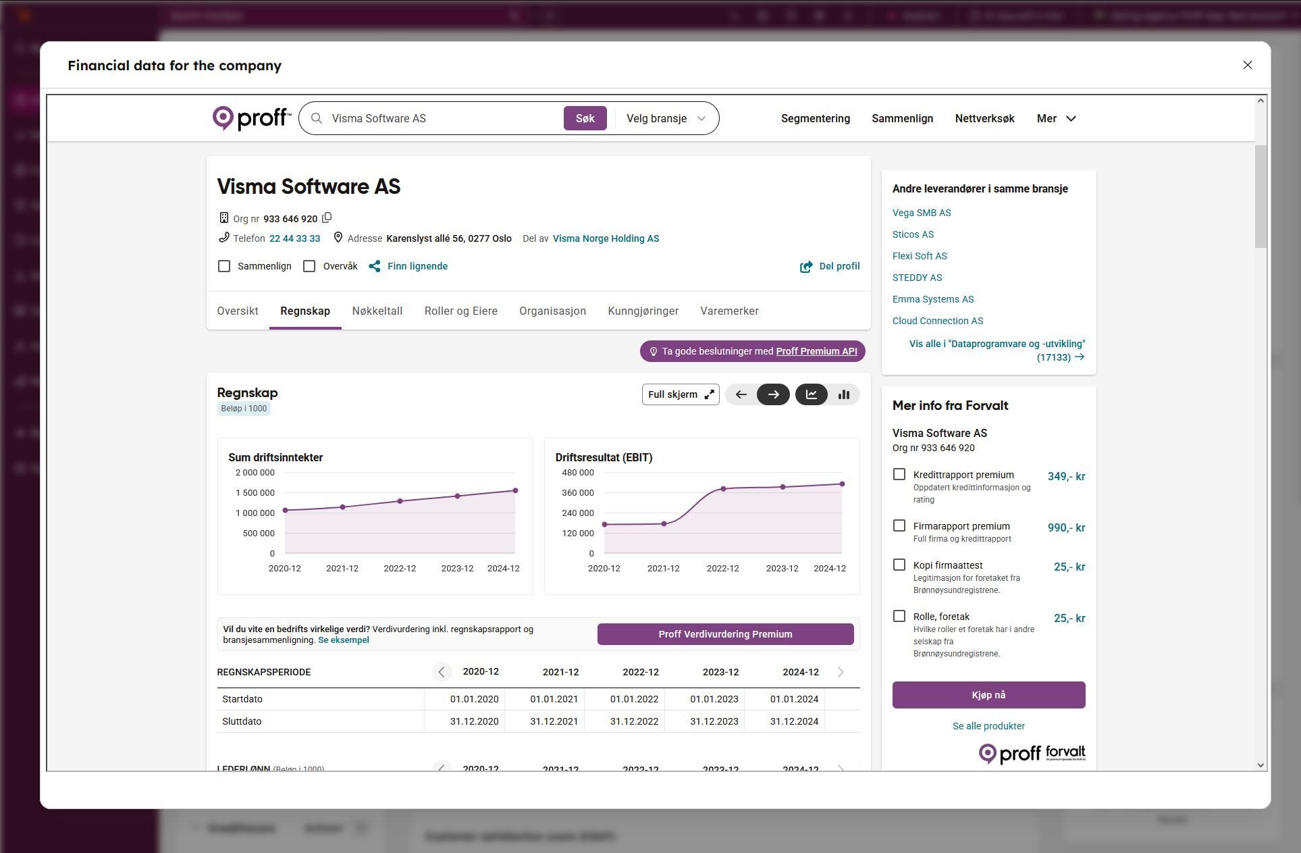The height and width of the screenshot is (853, 1301).
Task: Click the building icon beside Org nr
Action: (x=223, y=217)
